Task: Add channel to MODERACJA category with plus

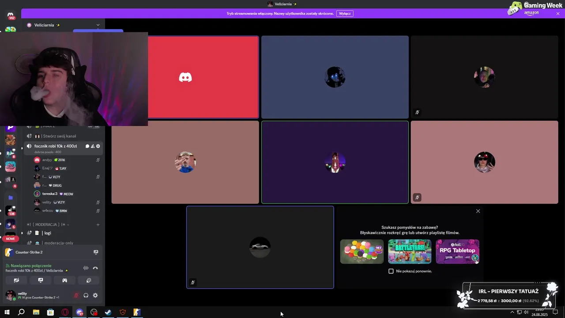Action: point(98,224)
